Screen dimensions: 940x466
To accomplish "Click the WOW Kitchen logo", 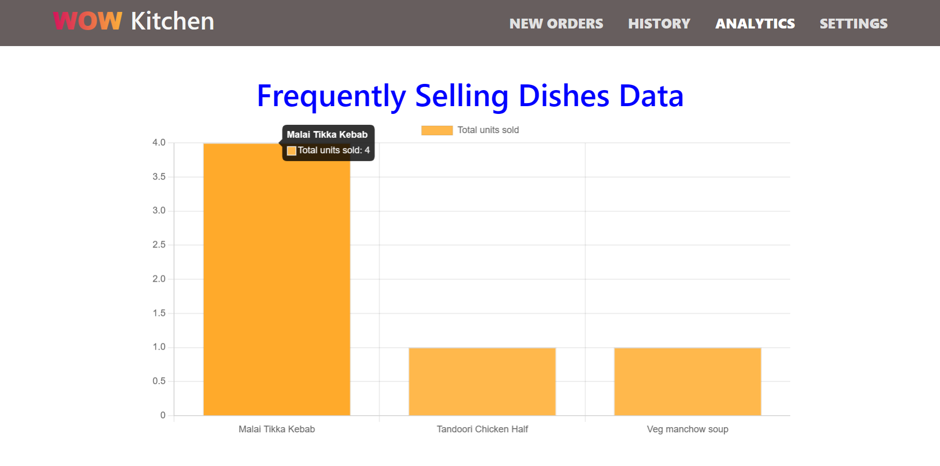I will (x=133, y=21).
